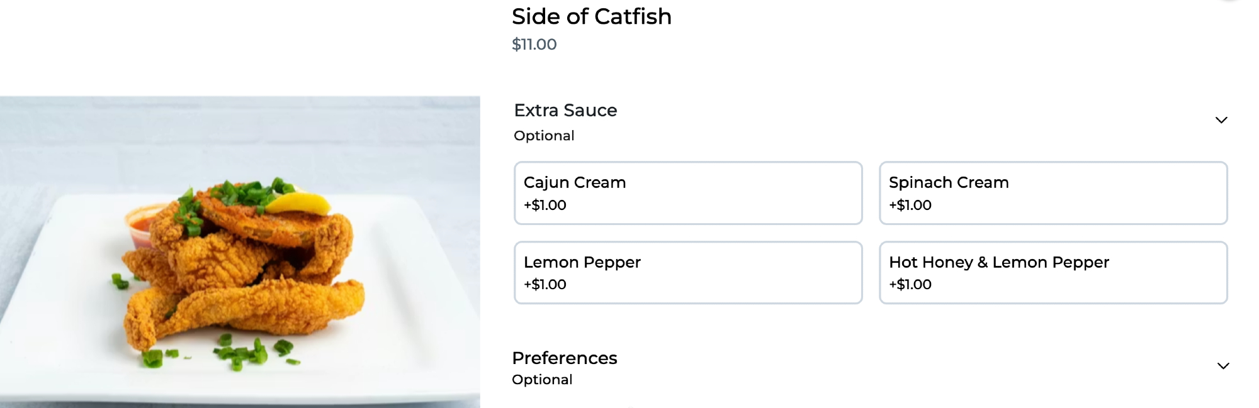The image size is (1259, 408).
Task: Click the lemon wedge in the photo
Action: (x=298, y=203)
